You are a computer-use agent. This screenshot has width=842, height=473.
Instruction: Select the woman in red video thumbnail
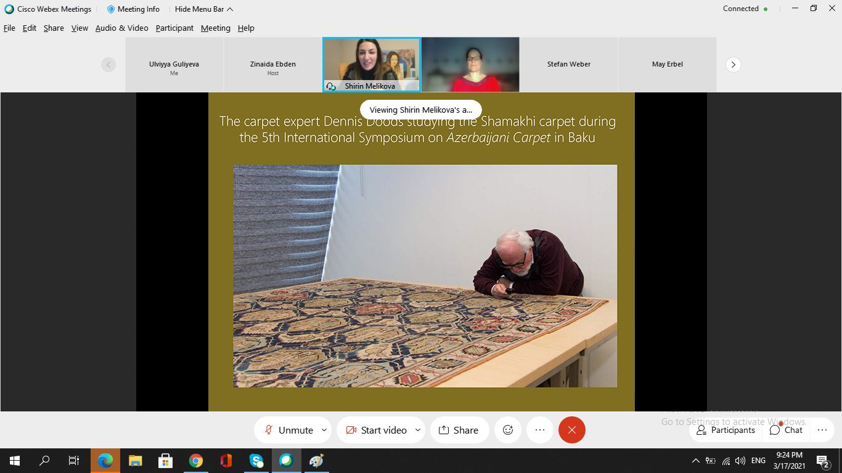[x=470, y=64]
